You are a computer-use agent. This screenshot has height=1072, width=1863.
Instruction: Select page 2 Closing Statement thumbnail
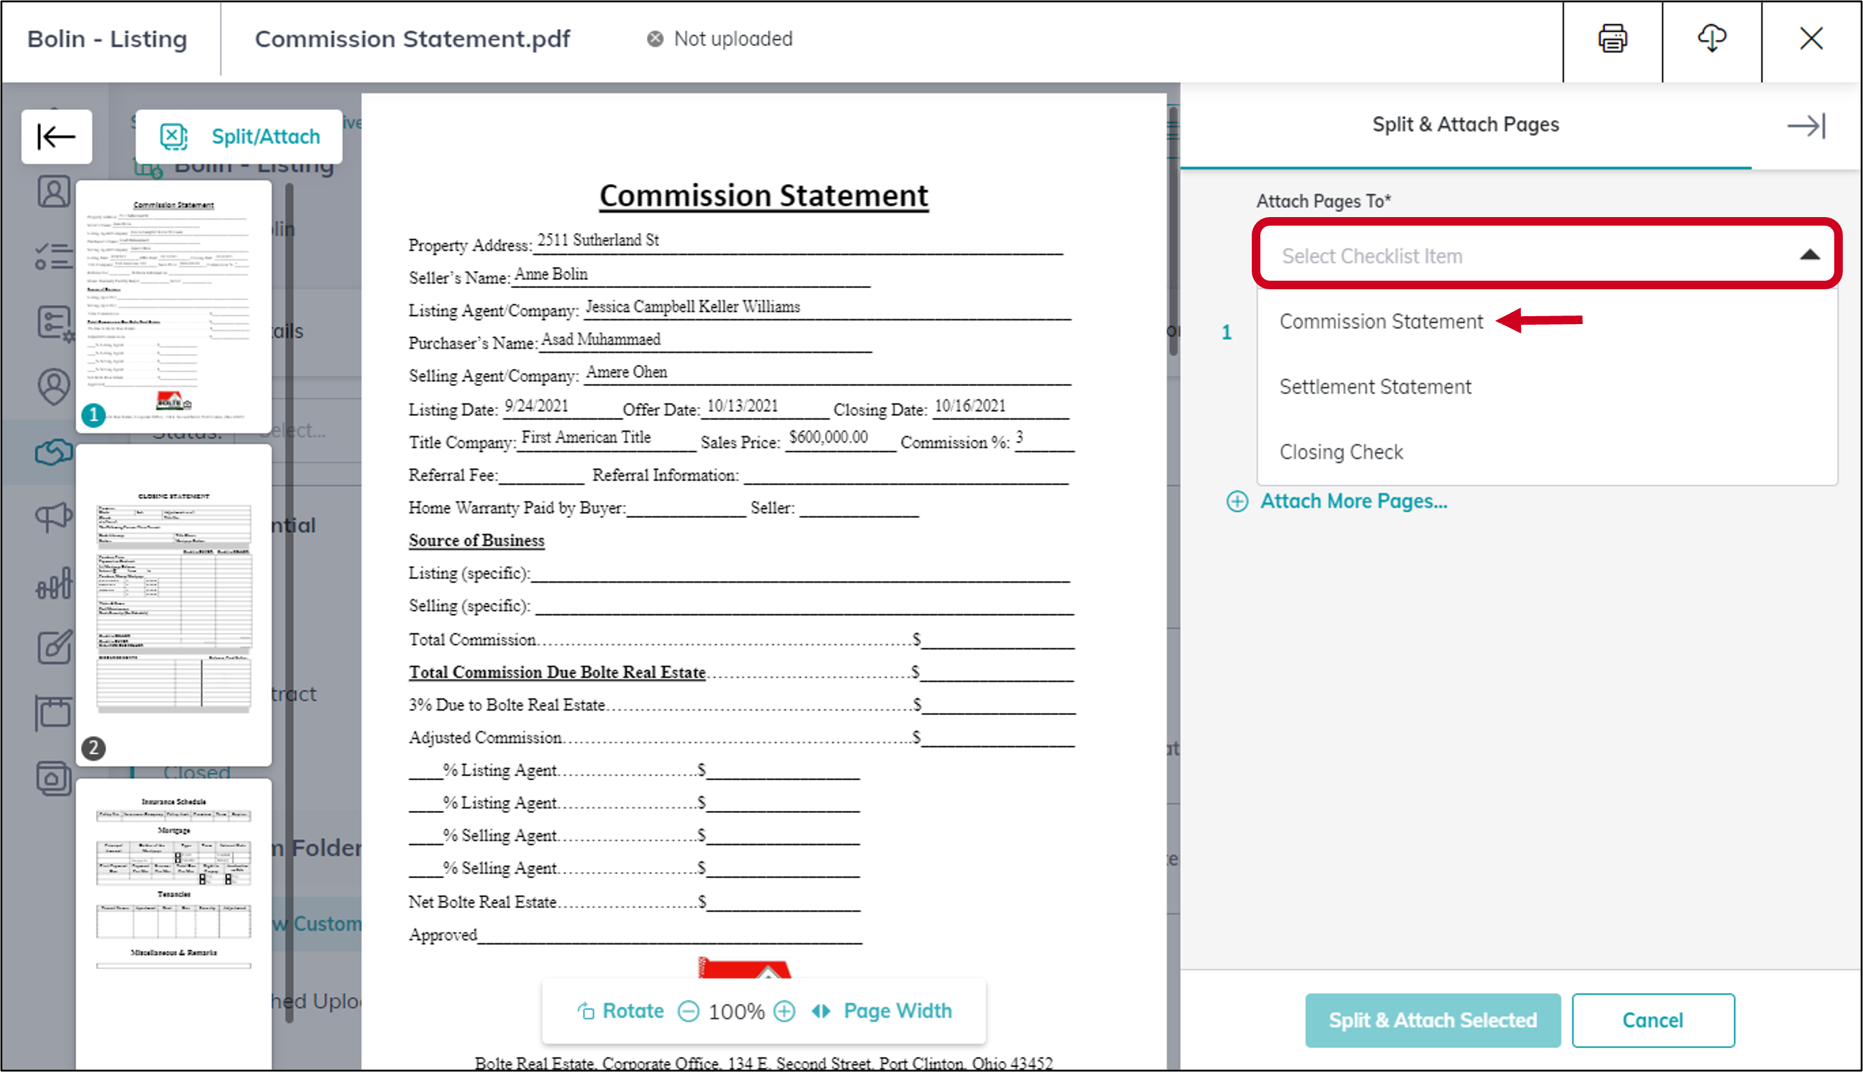click(174, 605)
